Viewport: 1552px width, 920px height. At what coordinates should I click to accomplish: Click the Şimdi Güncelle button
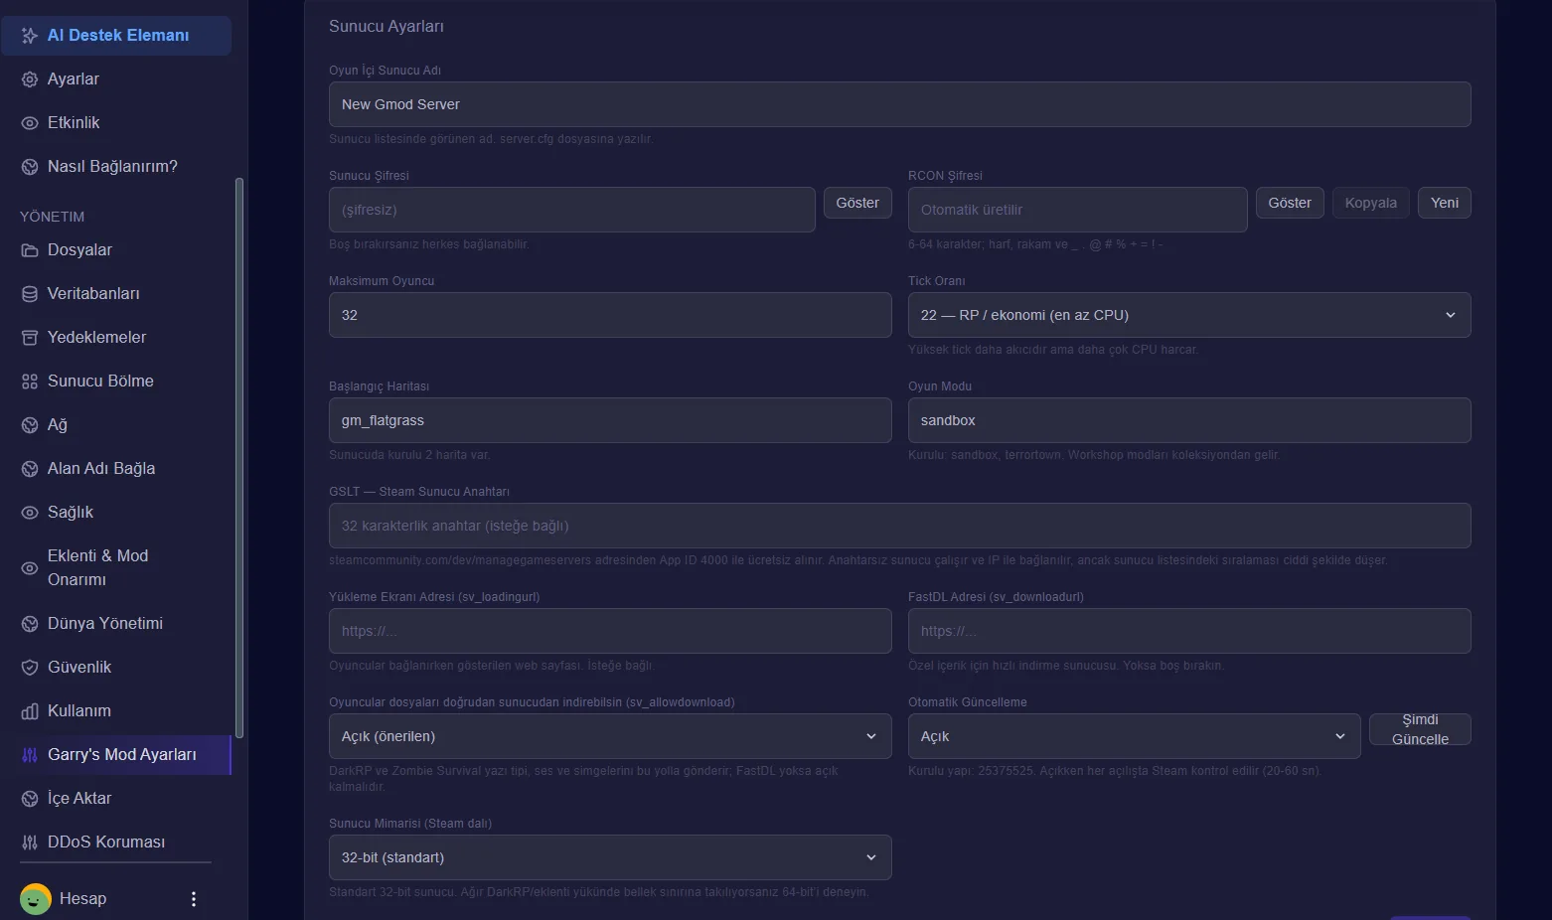tap(1420, 729)
